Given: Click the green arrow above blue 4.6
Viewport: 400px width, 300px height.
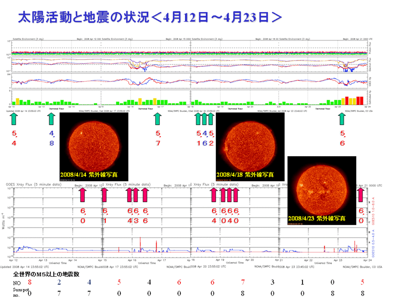Looking at the screenshot, I should click(204, 119).
